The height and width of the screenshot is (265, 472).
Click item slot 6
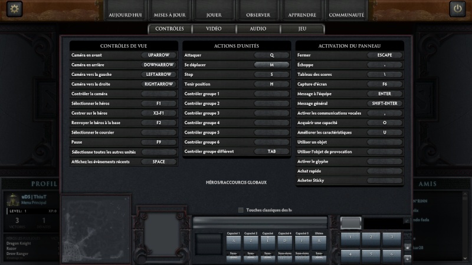coord(392,256)
